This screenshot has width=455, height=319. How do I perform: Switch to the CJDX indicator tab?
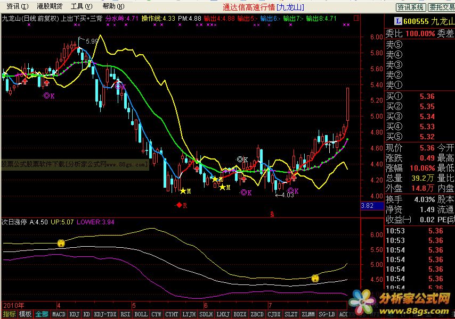274,314
